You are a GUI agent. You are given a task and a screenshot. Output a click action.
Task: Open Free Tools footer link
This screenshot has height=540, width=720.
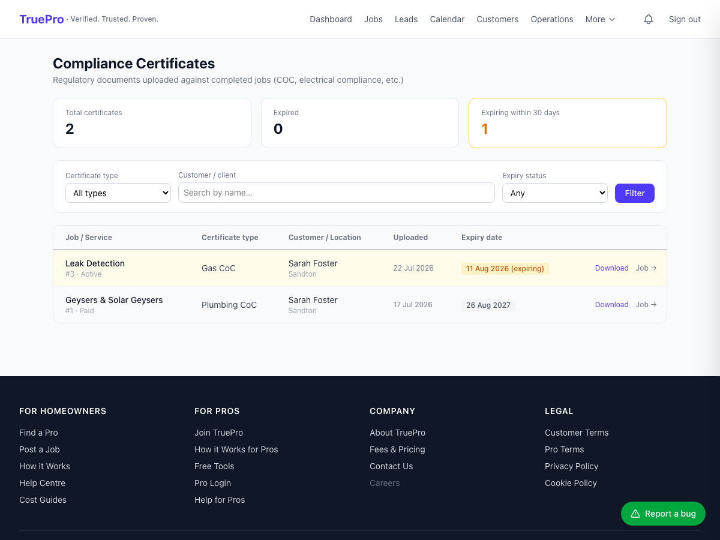[214, 466]
